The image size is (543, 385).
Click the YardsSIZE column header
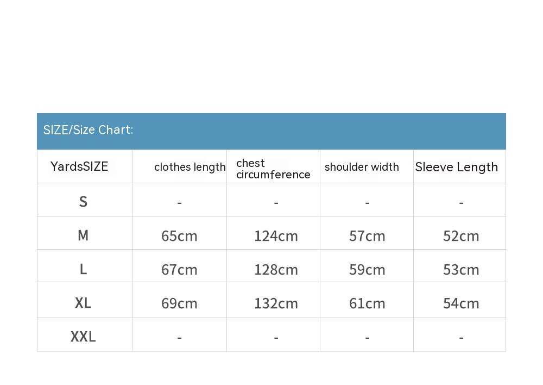(79, 167)
